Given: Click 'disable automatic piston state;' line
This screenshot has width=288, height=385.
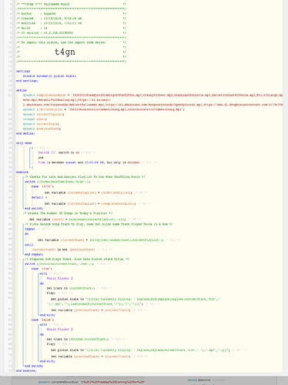Looking at the screenshot, I should click(x=49, y=76).
